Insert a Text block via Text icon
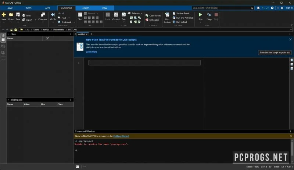The image size is (294, 170). [x=80, y=15]
